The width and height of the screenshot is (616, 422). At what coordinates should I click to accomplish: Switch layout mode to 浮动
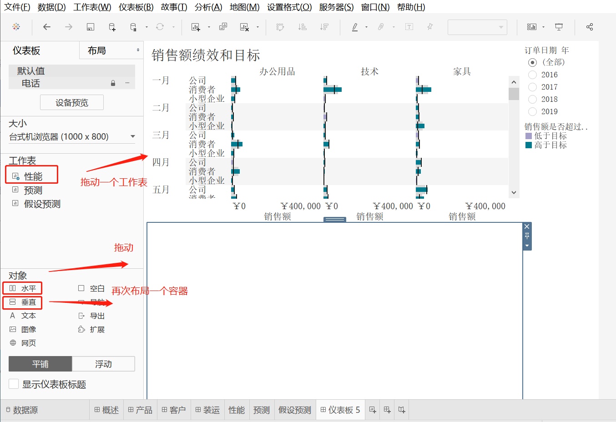(x=103, y=364)
